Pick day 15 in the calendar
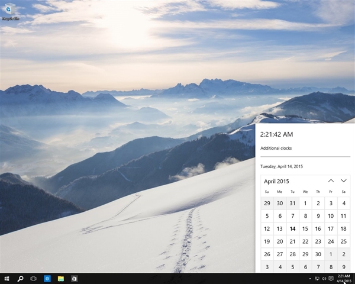Viewport: 355px width, 284px height. (305, 229)
